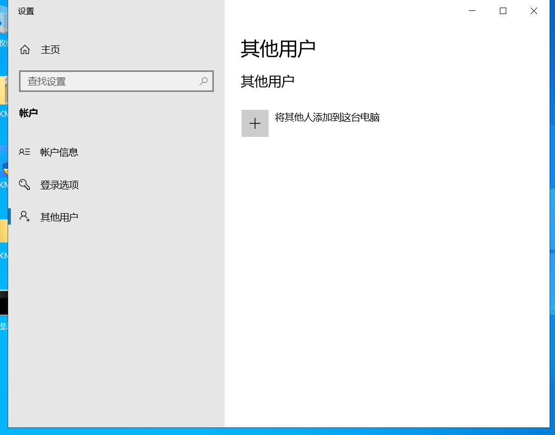Click the plus icon to add a new user
The image size is (555, 435).
(254, 123)
